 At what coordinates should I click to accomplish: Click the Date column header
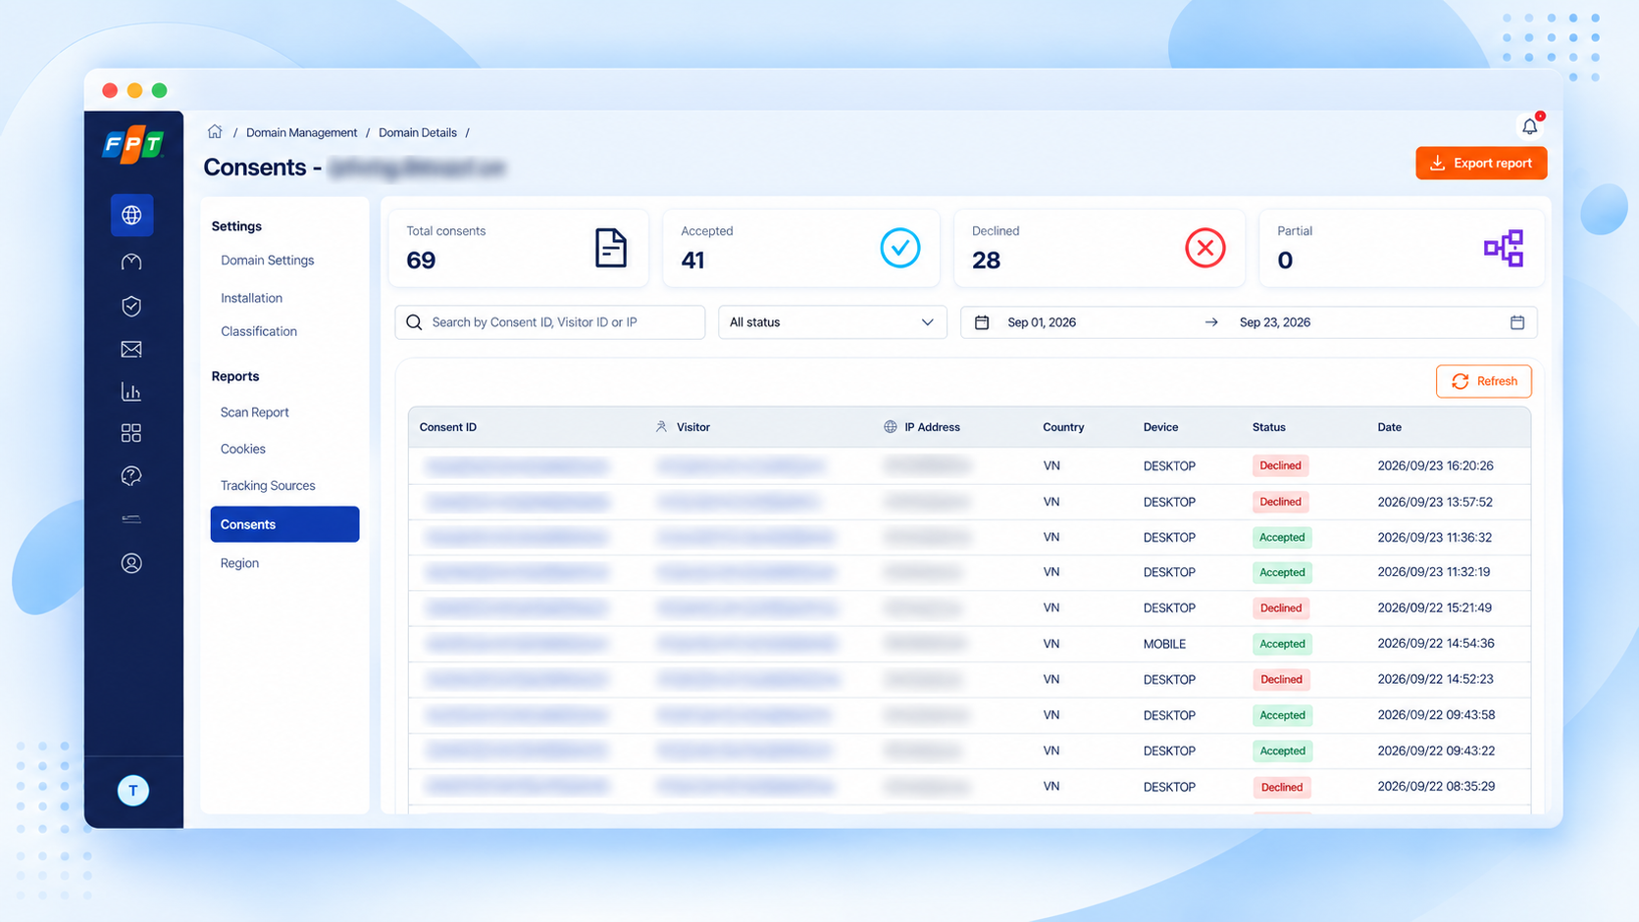pyautogui.click(x=1389, y=427)
